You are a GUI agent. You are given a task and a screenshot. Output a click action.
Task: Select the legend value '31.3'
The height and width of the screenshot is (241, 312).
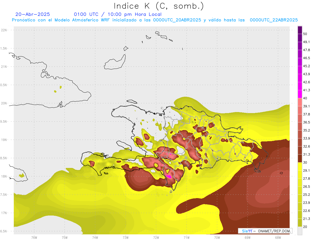(x=307, y=154)
